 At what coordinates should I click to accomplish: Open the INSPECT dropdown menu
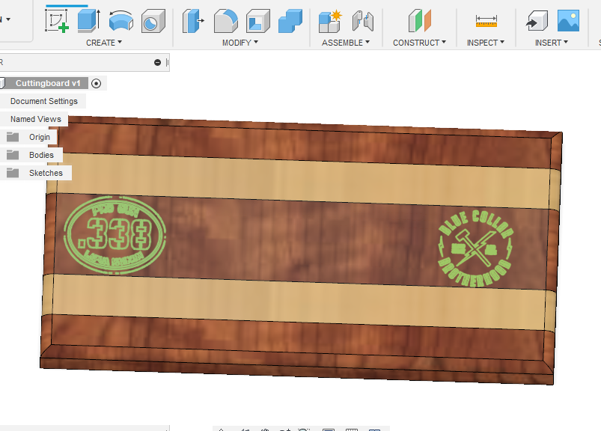(x=486, y=43)
